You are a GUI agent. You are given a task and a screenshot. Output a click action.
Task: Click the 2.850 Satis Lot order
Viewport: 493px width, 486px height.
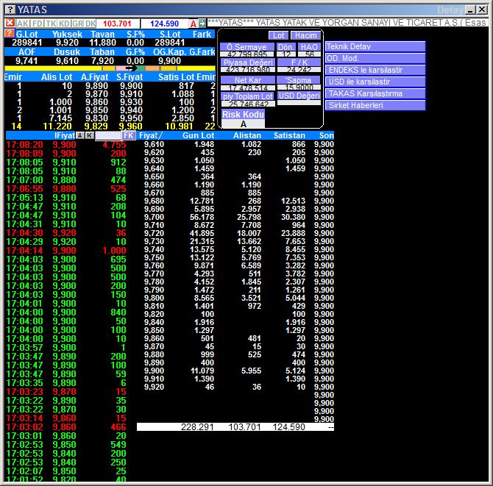[182, 118]
